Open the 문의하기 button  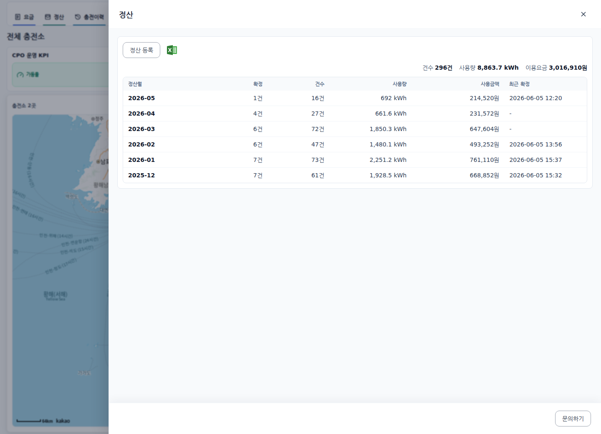573,419
